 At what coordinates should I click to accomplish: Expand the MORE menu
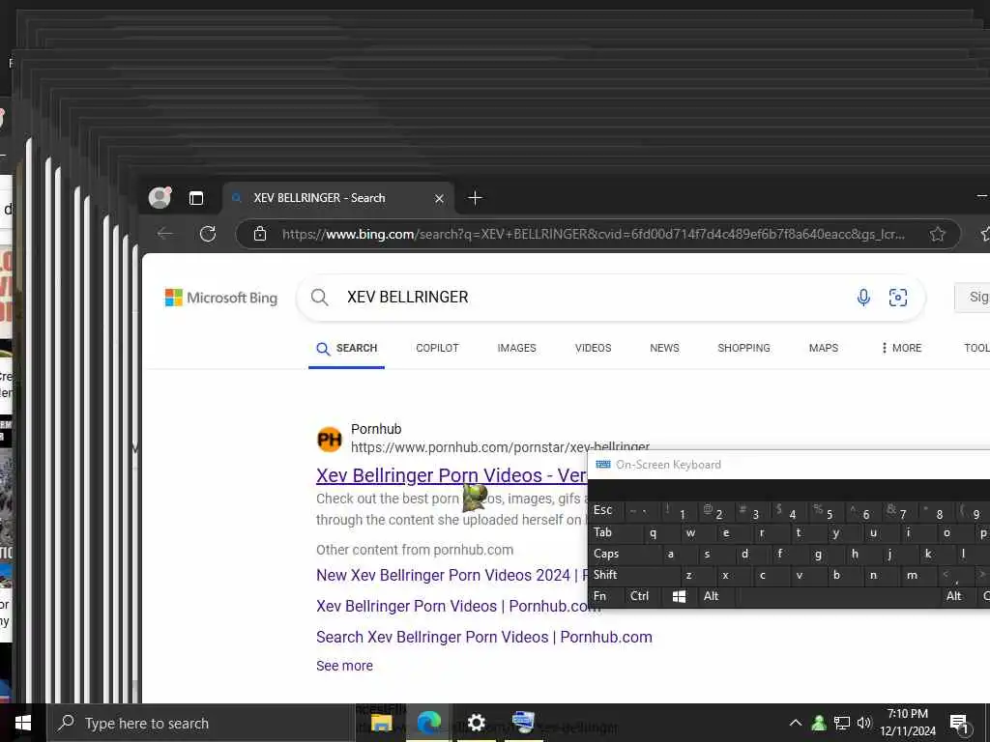(902, 348)
